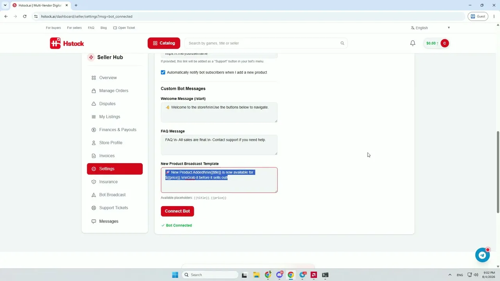The image size is (500, 281).
Task: Switch to the Hstock.ai browser tab
Action: [40, 5]
